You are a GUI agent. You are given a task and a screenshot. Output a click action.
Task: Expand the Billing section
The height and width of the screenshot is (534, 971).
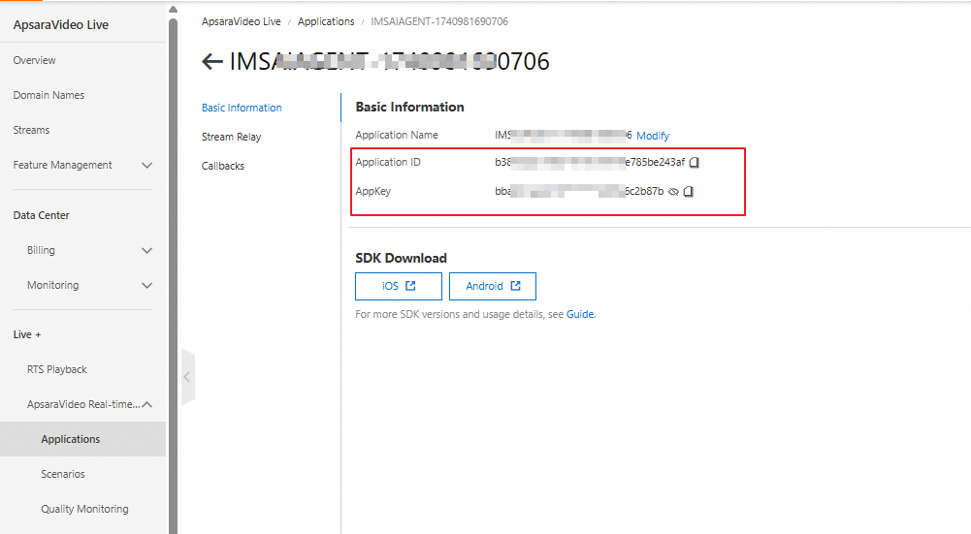(x=146, y=251)
